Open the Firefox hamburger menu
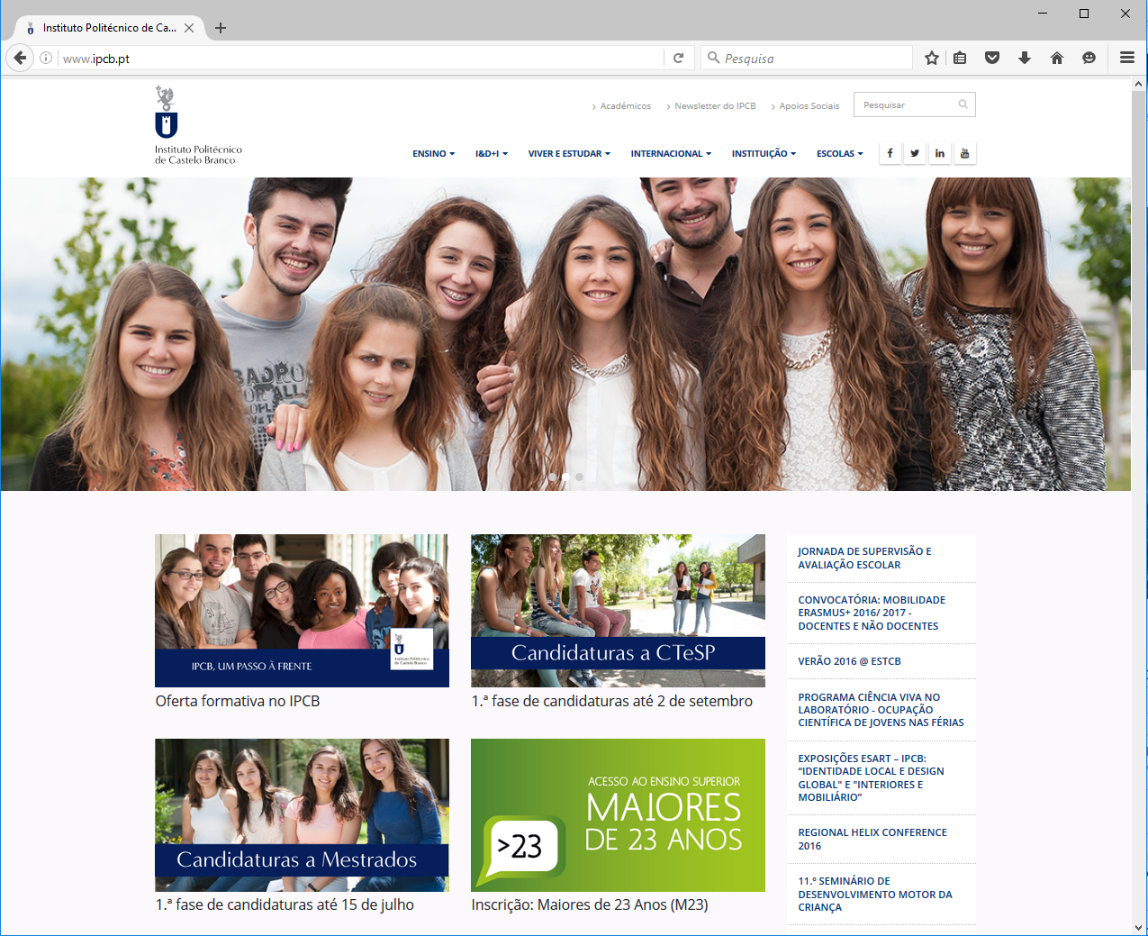 1126,59
